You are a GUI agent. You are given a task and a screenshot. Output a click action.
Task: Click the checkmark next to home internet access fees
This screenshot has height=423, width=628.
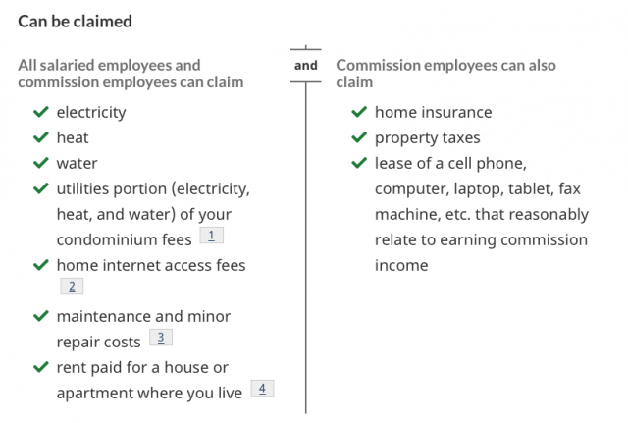41,265
